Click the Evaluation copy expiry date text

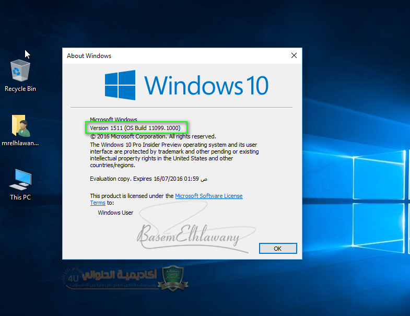(148, 179)
